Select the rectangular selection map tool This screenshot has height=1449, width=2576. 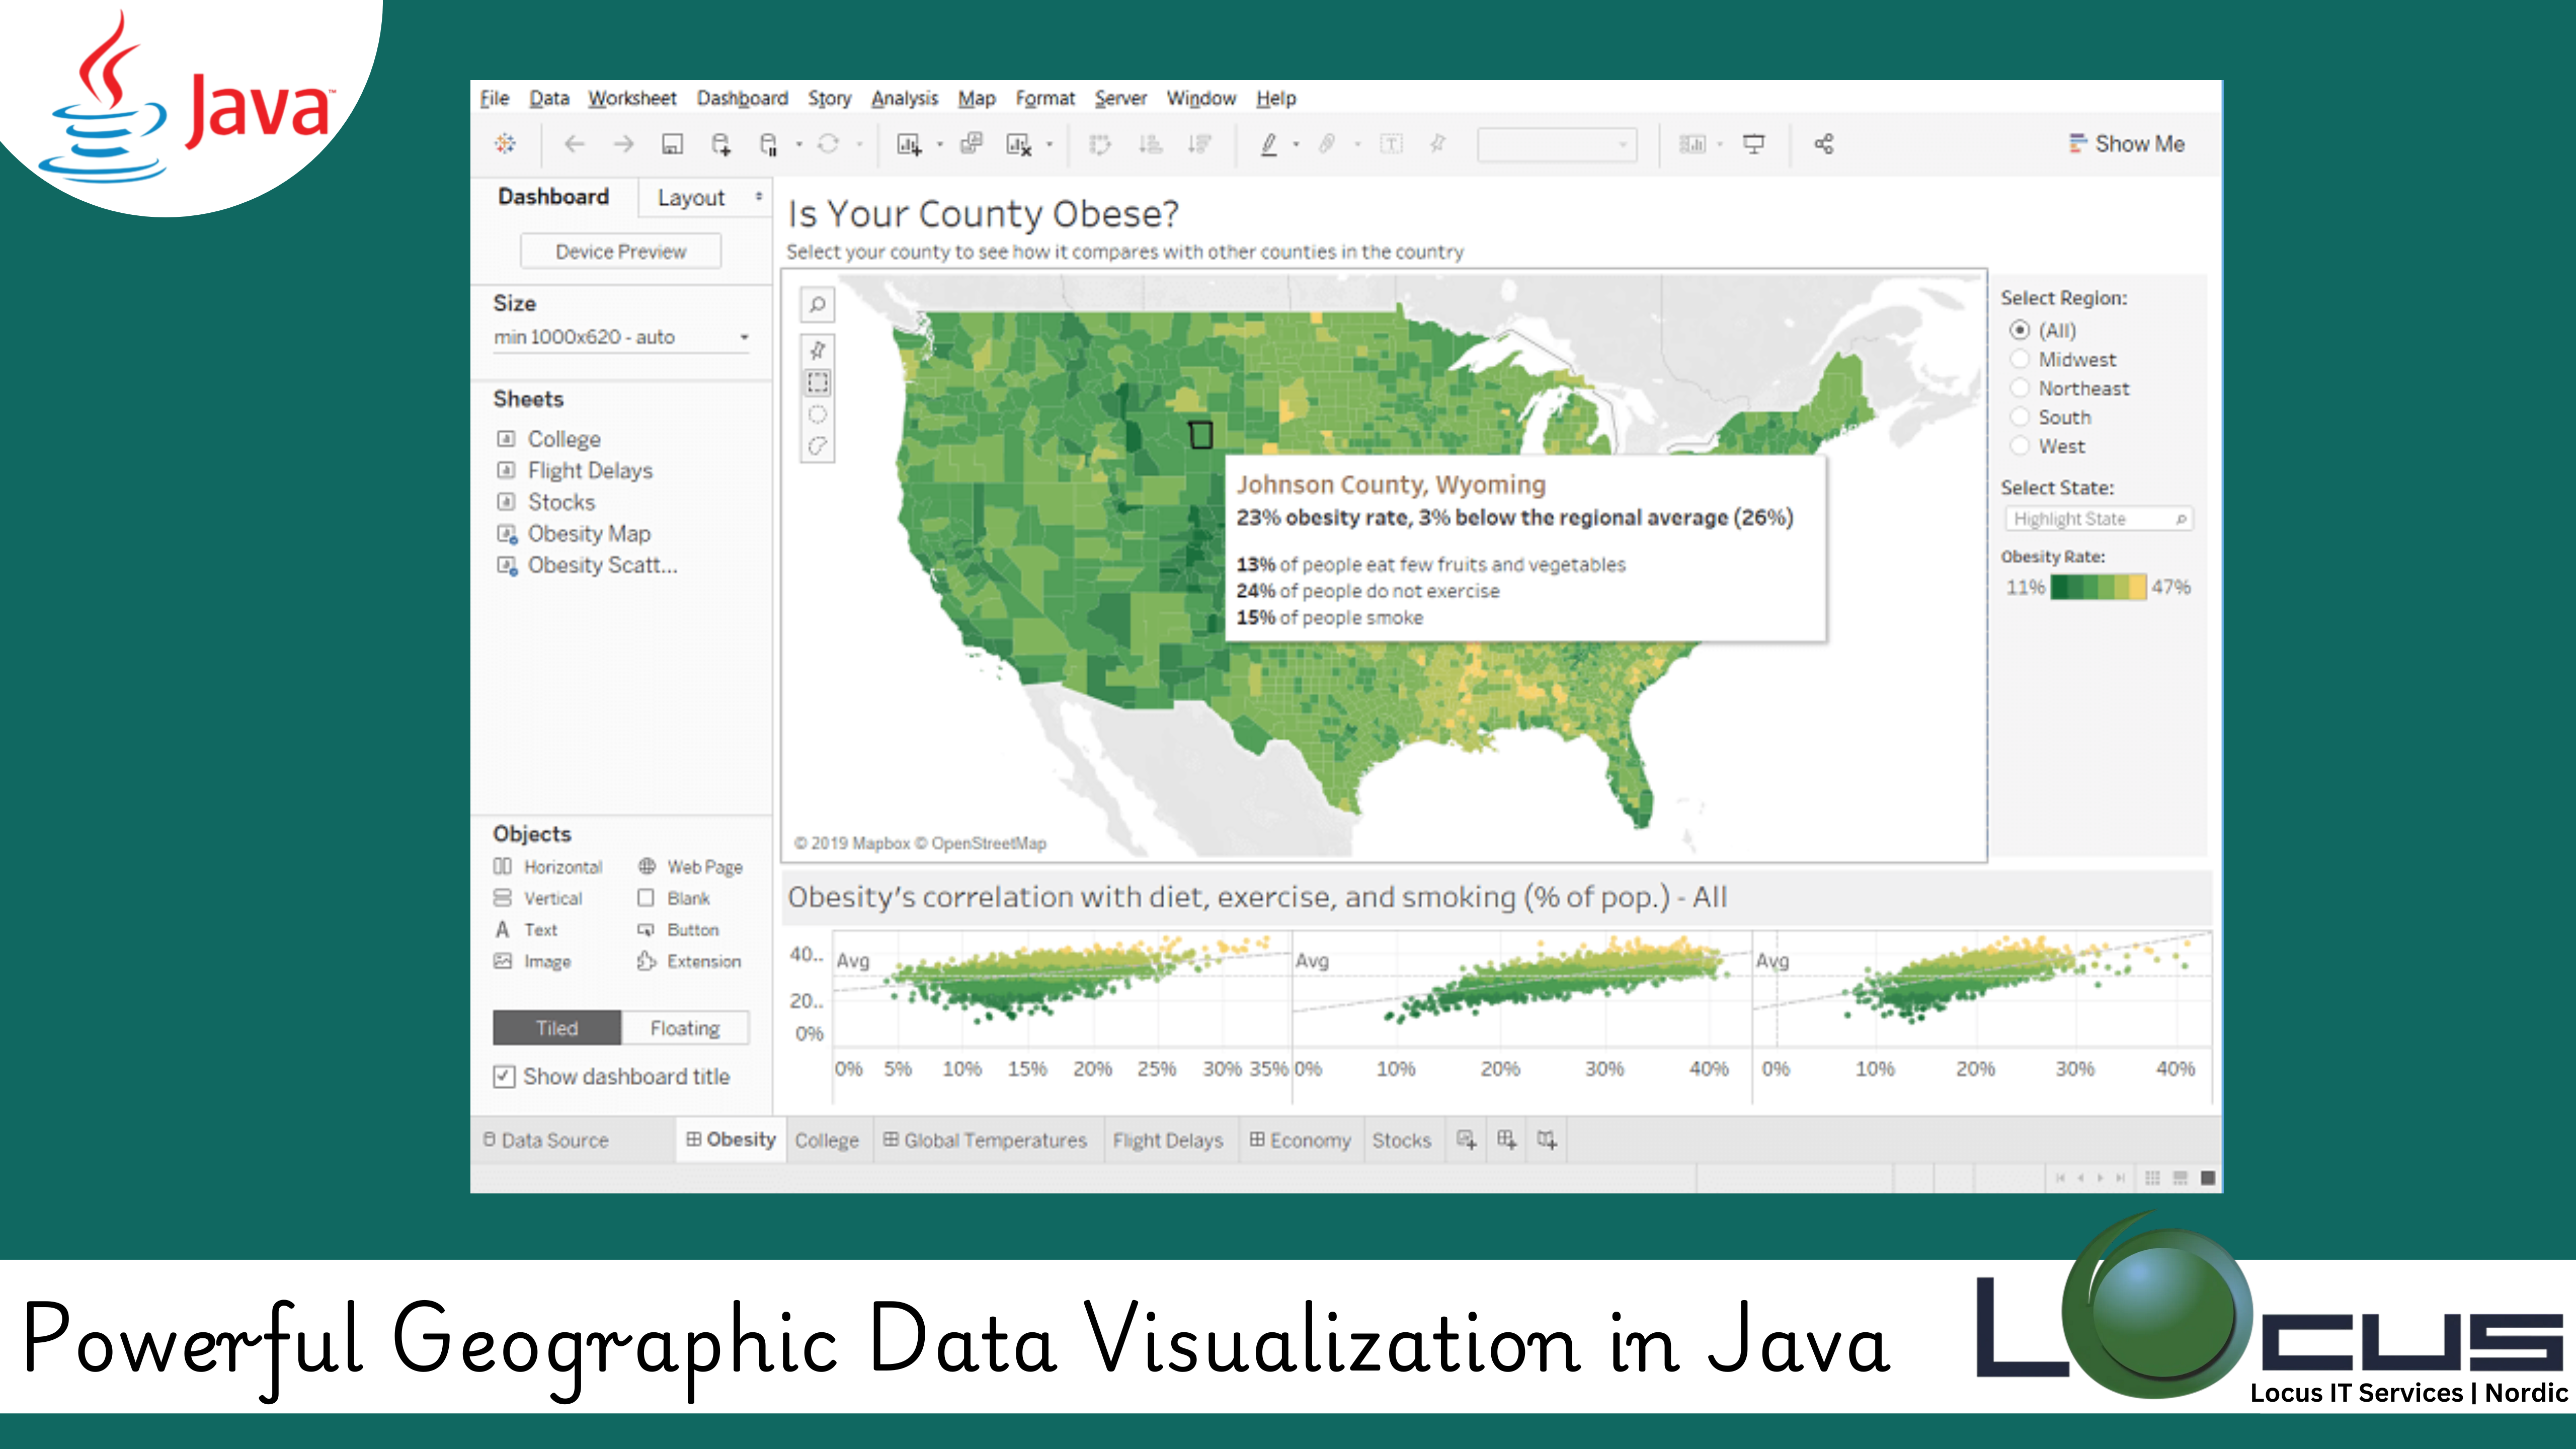point(817,382)
